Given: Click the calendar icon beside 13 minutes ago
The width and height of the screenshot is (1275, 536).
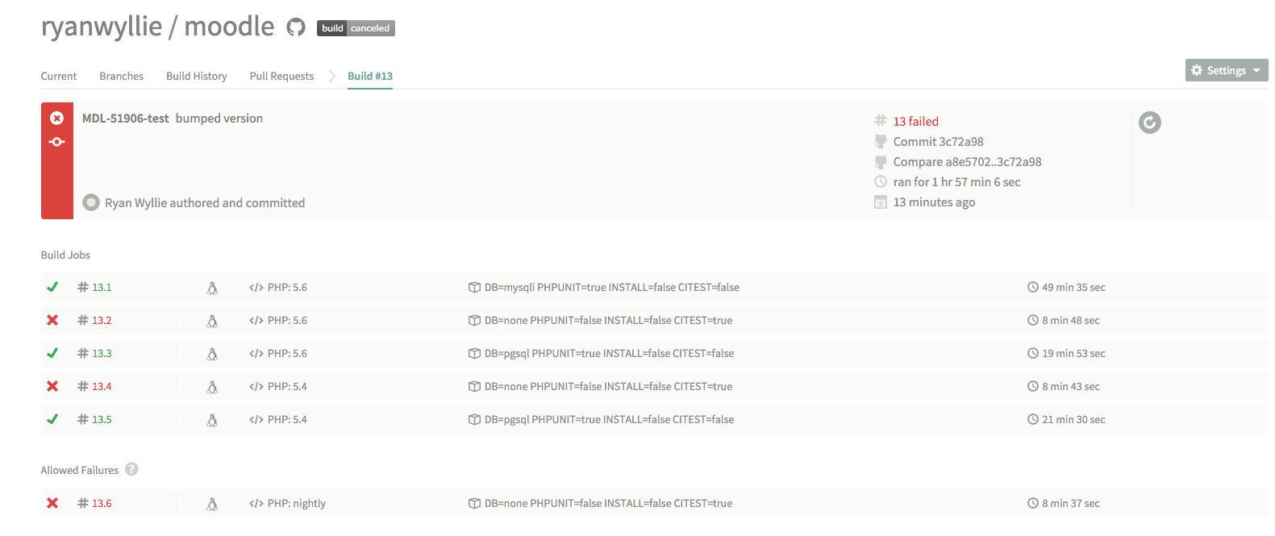Looking at the screenshot, I should click(881, 202).
